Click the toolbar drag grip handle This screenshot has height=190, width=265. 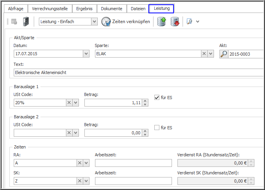(7, 22)
